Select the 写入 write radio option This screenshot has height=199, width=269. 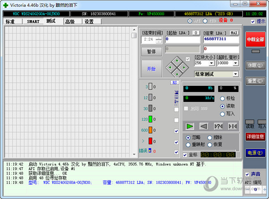pos(222,114)
